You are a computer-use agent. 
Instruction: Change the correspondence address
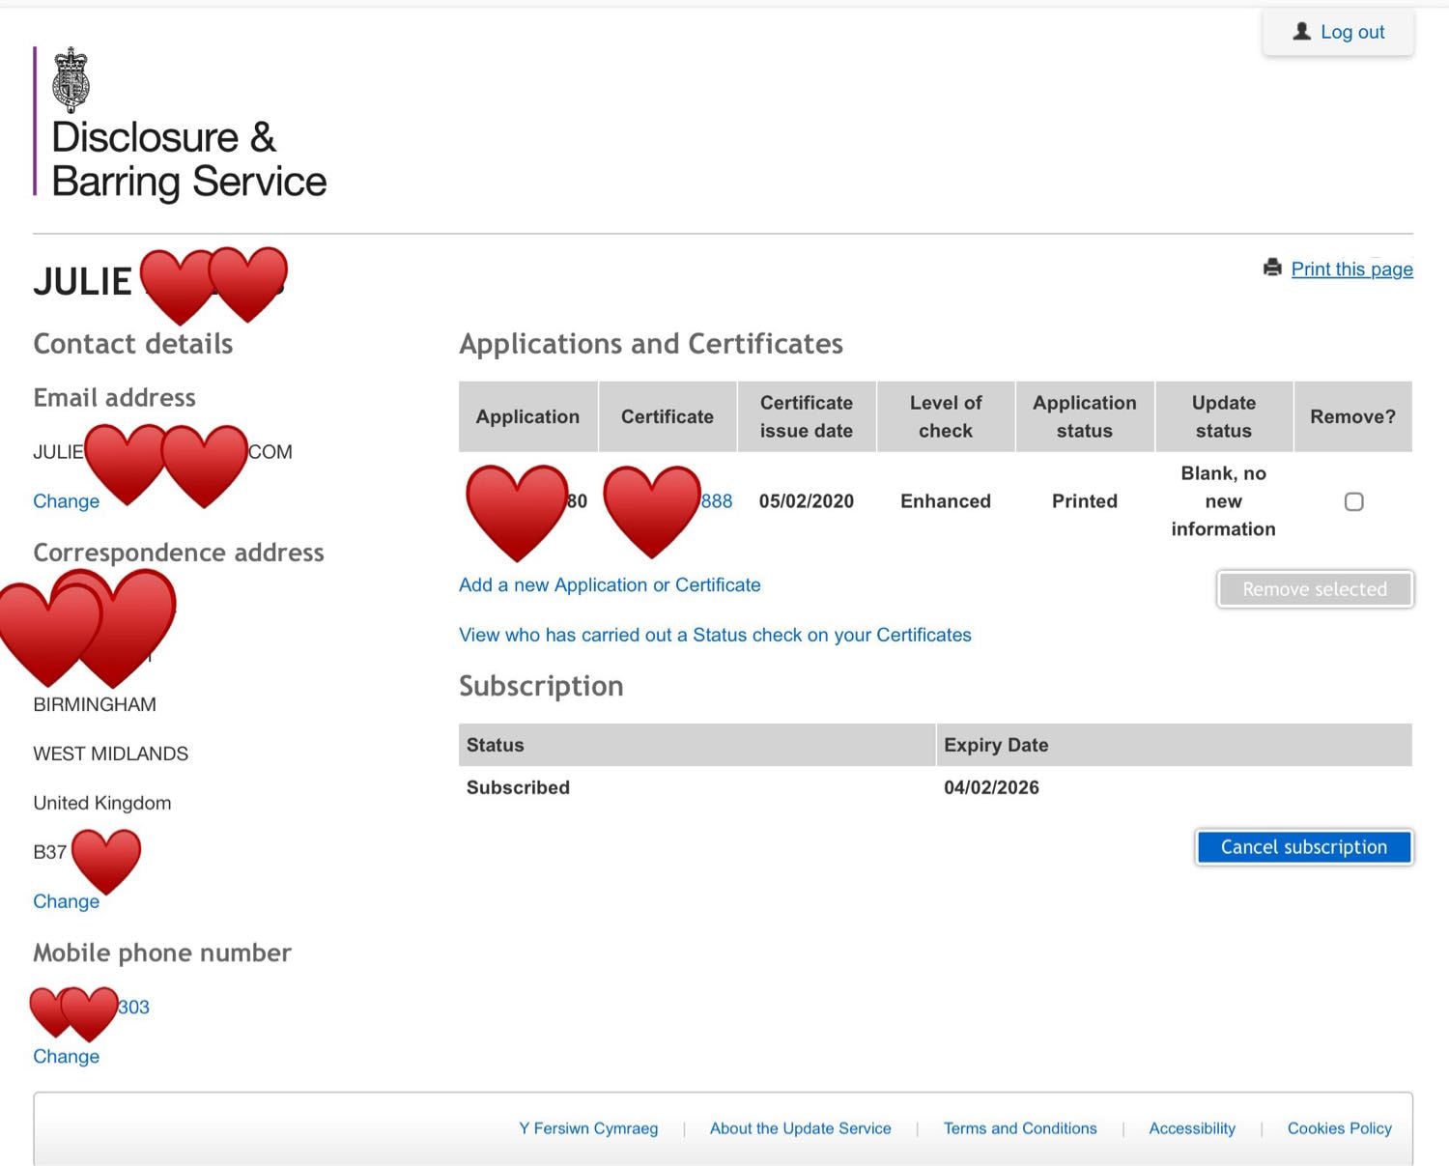(x=66, y=900)
